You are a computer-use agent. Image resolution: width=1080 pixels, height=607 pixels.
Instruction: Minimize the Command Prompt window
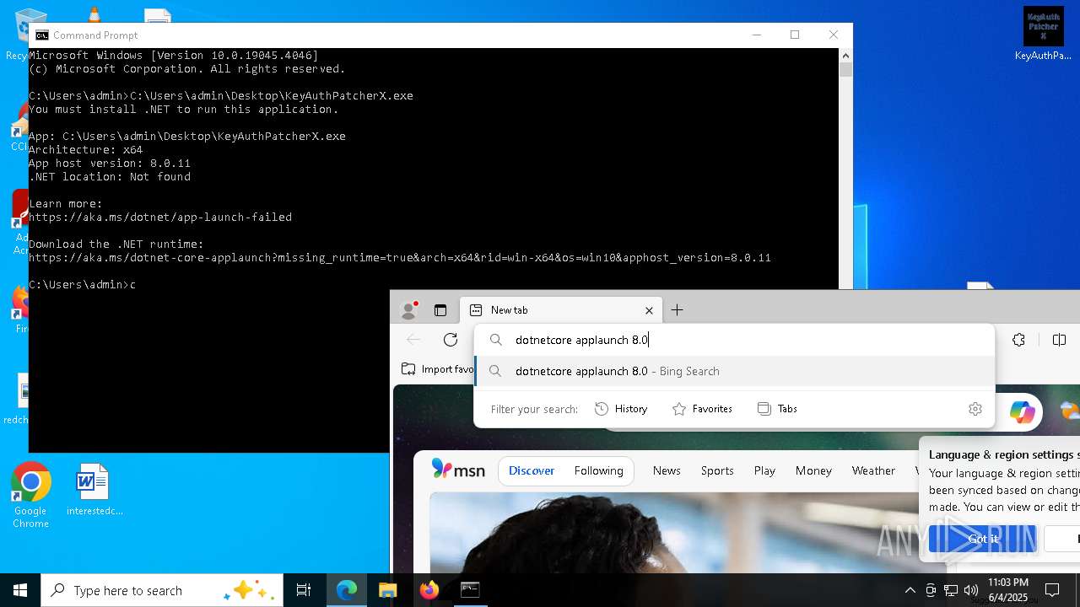click(756, 35)
